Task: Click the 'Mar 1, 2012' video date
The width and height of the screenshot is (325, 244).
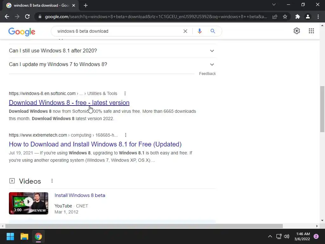Action: click(x=66, y=212)
